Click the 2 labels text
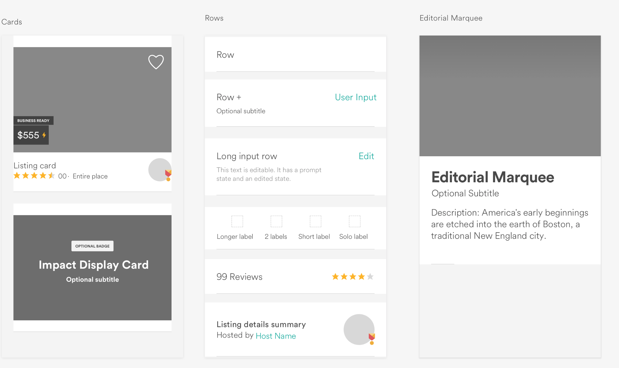The image size is (619, 368). click(x=276, y=237)
